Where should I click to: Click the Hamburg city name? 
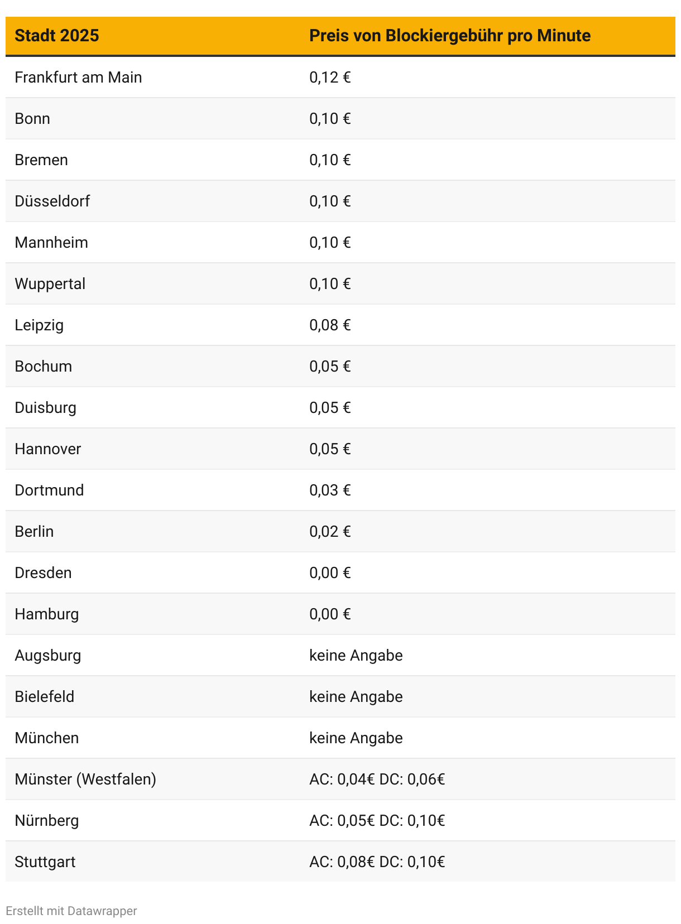coord(47,614)
